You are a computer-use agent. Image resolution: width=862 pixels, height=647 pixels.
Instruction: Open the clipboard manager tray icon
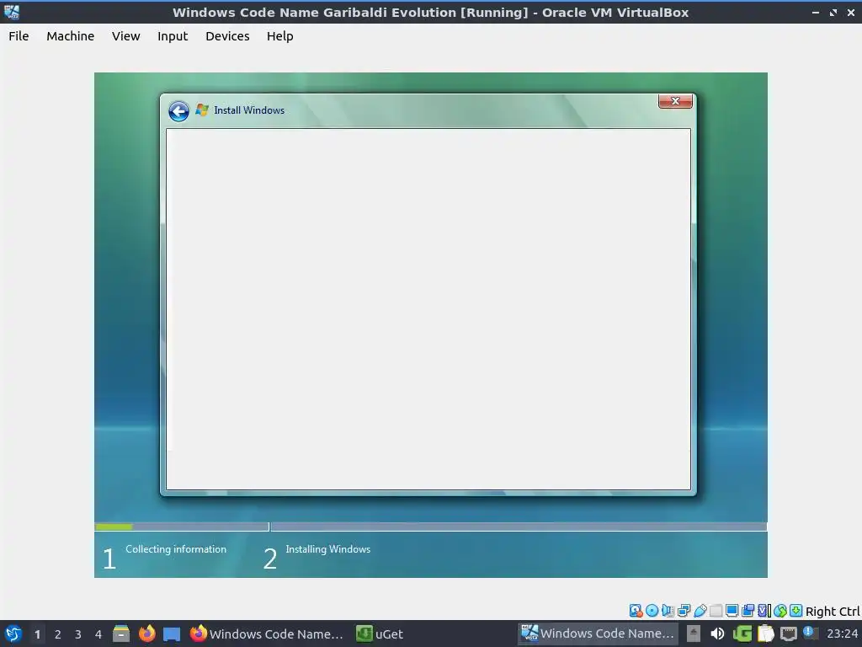pos(766,634)
